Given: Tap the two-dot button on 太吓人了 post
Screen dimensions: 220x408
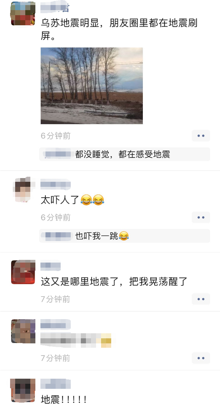Looking at the screenshot, I should point(201,217).
